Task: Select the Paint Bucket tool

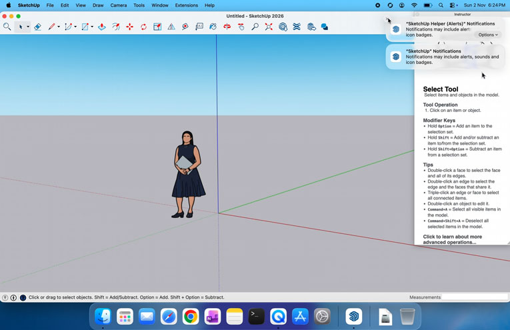Action: pyautogui.click(x=213, y=27)
